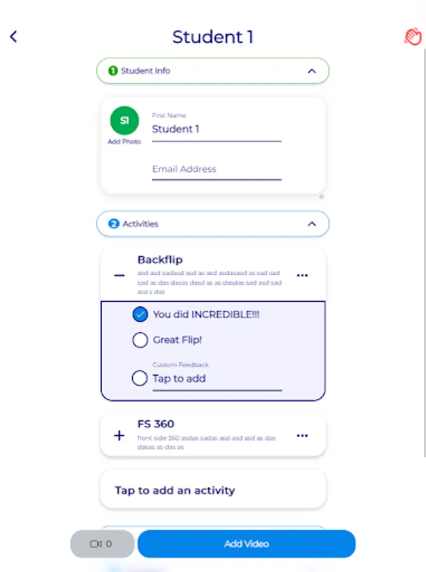Select the 'Great Flip!' feedback option
Image resolution: width=426 pixels, height=572 pixels.
pyautogui.click(x=140, y=340)
